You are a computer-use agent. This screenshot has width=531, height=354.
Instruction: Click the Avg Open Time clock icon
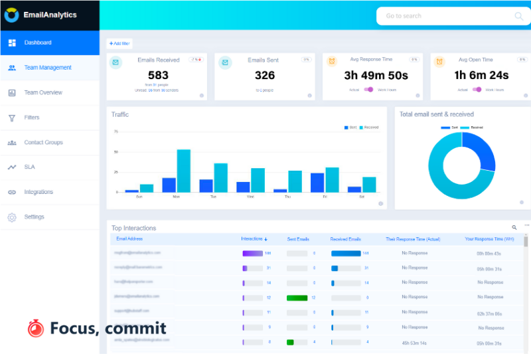click(x=439, y=62)
